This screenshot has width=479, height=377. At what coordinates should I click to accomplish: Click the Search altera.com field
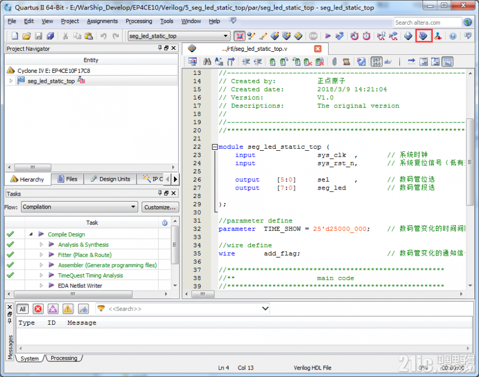[427, 23]
